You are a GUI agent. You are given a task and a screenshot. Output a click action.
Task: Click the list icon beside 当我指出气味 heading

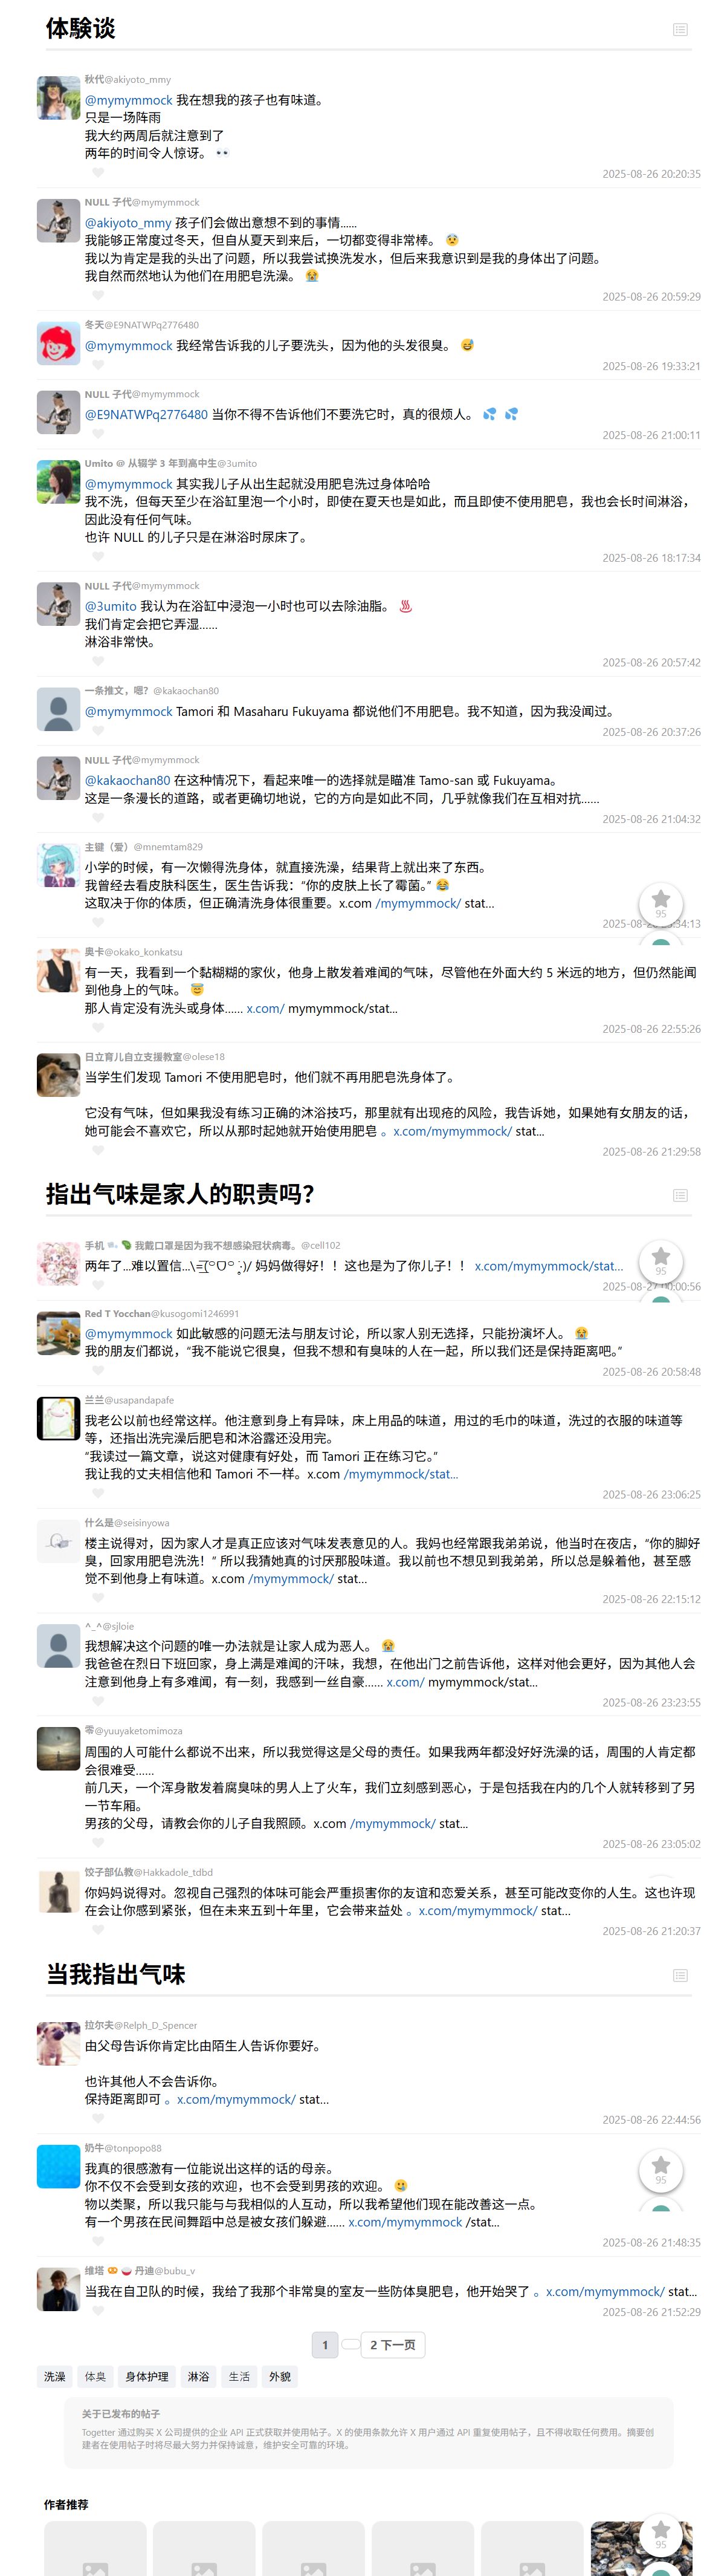pyautogui.click(x=680, y=1975)
